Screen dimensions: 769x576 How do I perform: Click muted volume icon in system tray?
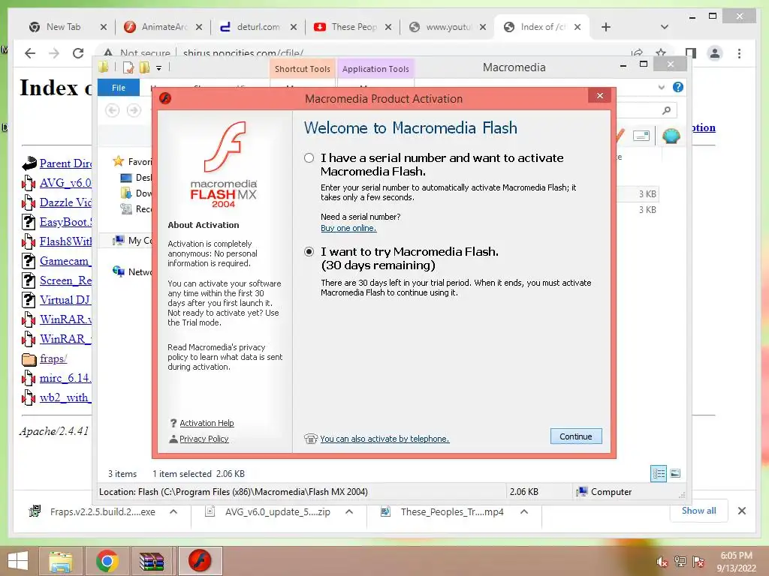click(x=662, y=562)
